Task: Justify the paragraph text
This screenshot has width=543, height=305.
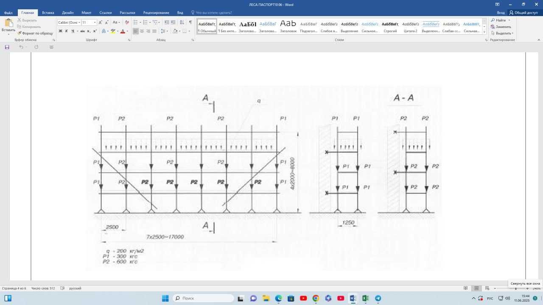Action: (154, 31)
